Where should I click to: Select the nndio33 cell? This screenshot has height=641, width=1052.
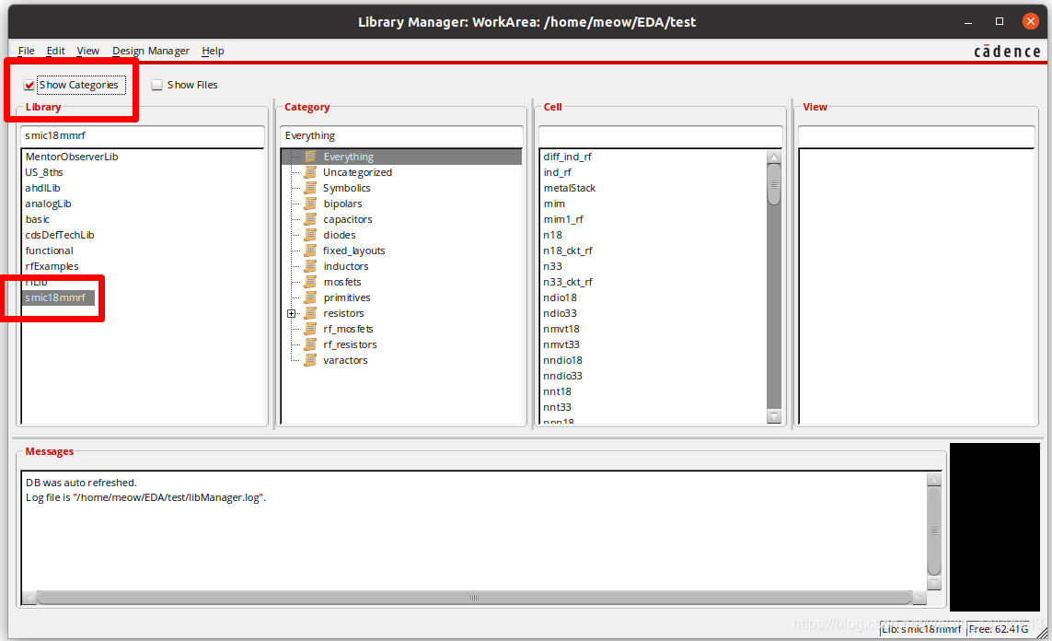563,376
